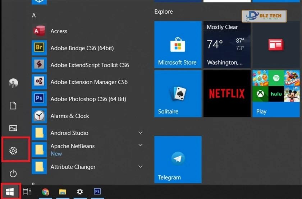
Task: Open Task View on the taskbar
Action: [27, 192]
